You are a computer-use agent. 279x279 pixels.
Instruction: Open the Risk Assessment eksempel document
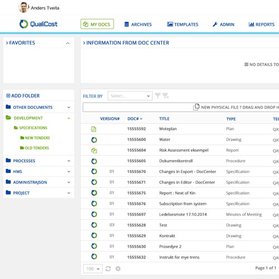click(x=184, y=150)
